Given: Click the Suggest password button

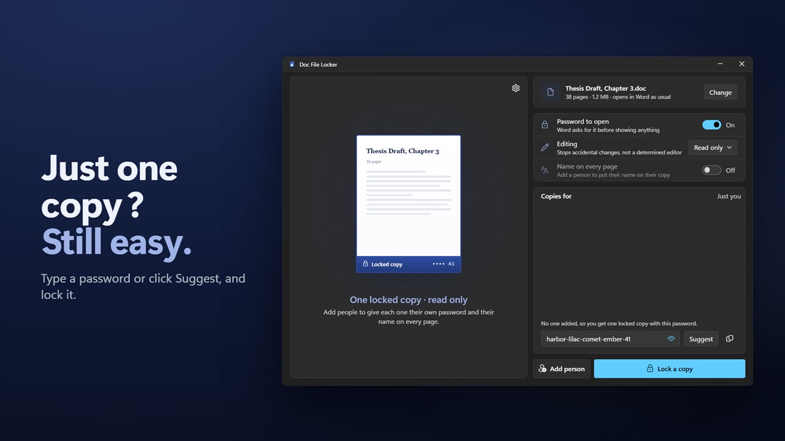Looking at the screenshot, I should coord(701,339).
